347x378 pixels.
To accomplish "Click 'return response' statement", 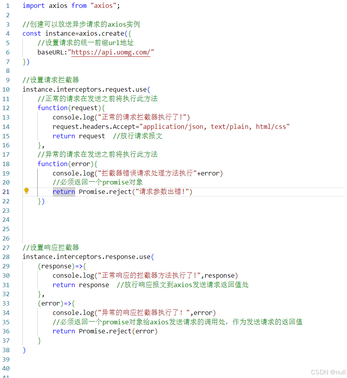I will [81, 285].
